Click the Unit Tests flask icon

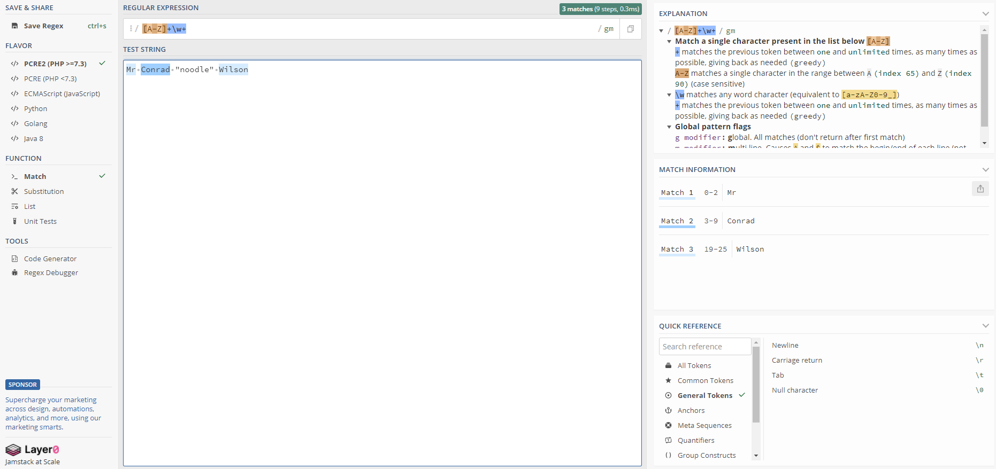(14, 221)
